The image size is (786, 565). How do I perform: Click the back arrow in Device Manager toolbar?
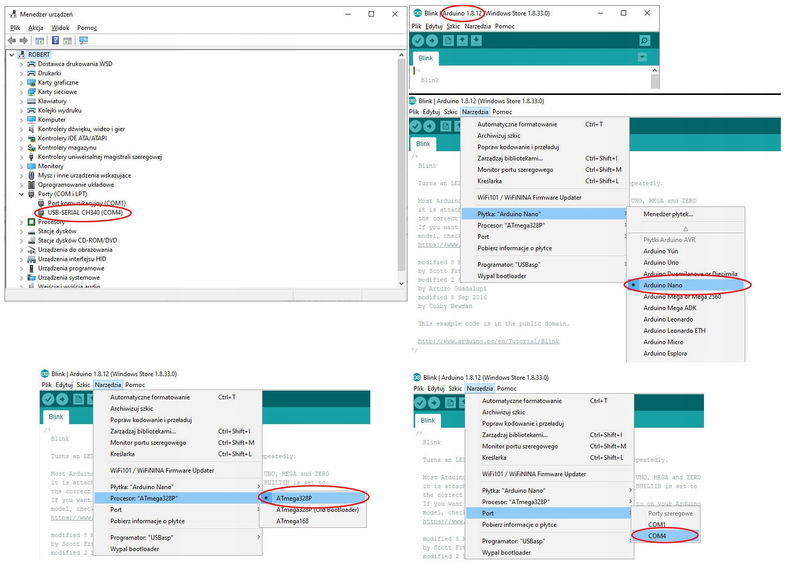[x=12, y=40]
